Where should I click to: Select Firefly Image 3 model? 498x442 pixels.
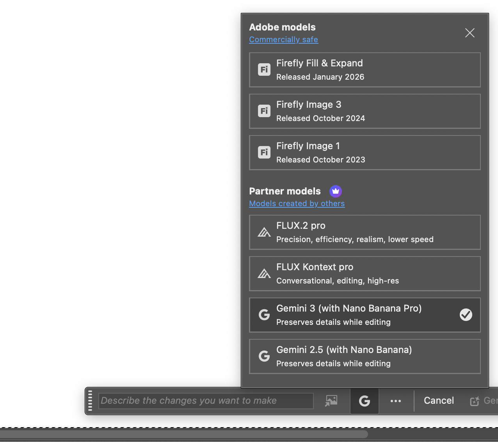point(365,111)
